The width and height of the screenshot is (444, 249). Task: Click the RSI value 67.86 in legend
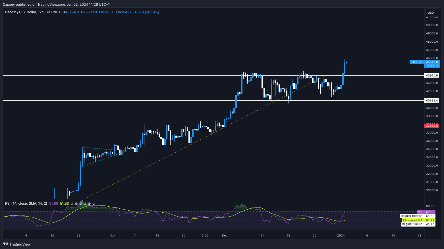tap(53, 204)
